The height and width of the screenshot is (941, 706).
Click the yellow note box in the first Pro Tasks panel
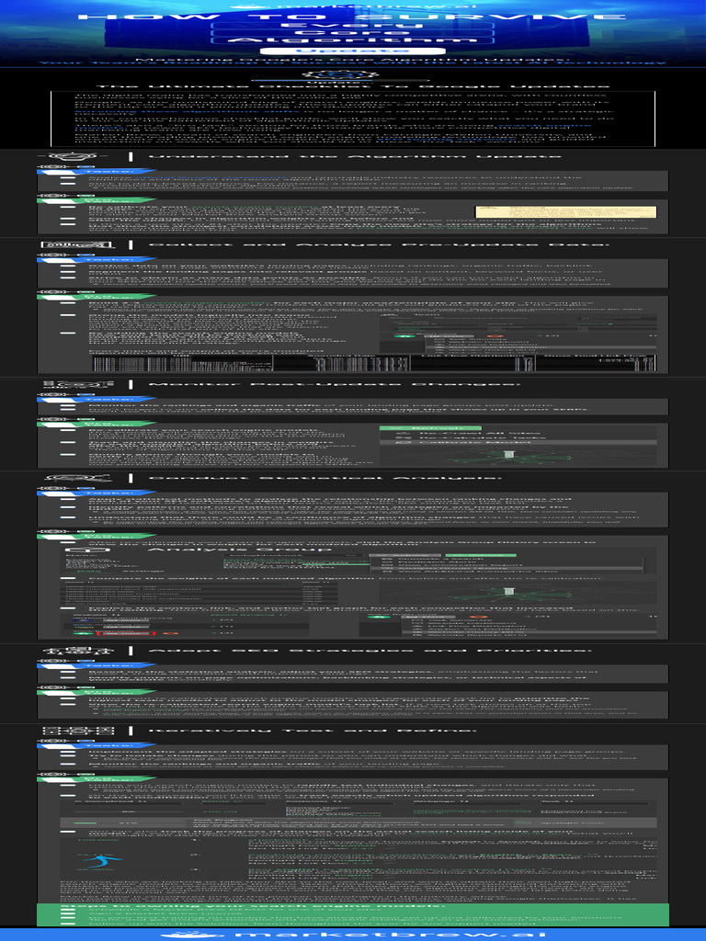[565, 212]
